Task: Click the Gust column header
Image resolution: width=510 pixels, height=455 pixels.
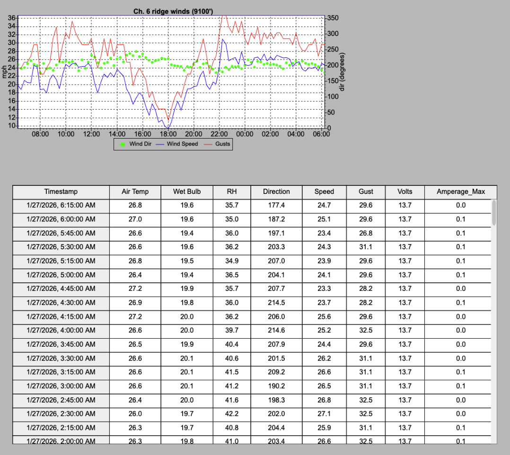Action: click(x=365, y=192)
